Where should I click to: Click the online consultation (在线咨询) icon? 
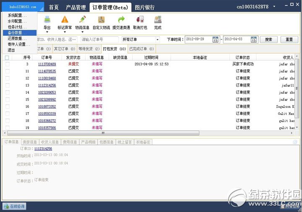pos(14,206)
